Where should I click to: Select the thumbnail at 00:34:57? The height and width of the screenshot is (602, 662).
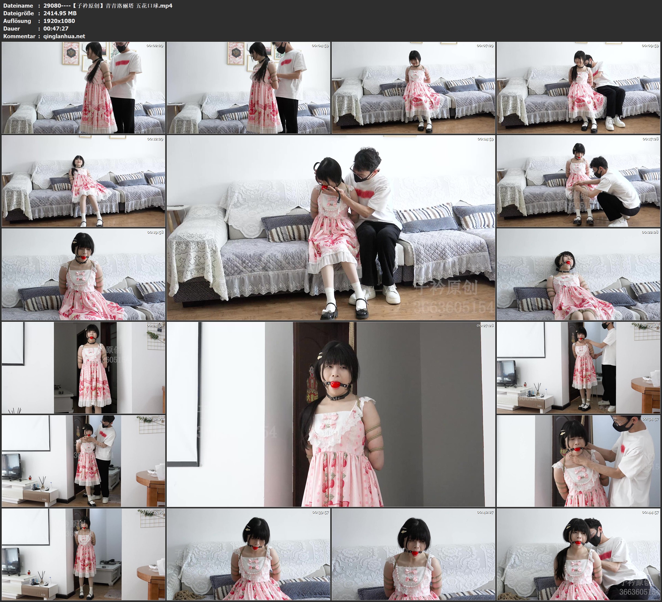578,461
